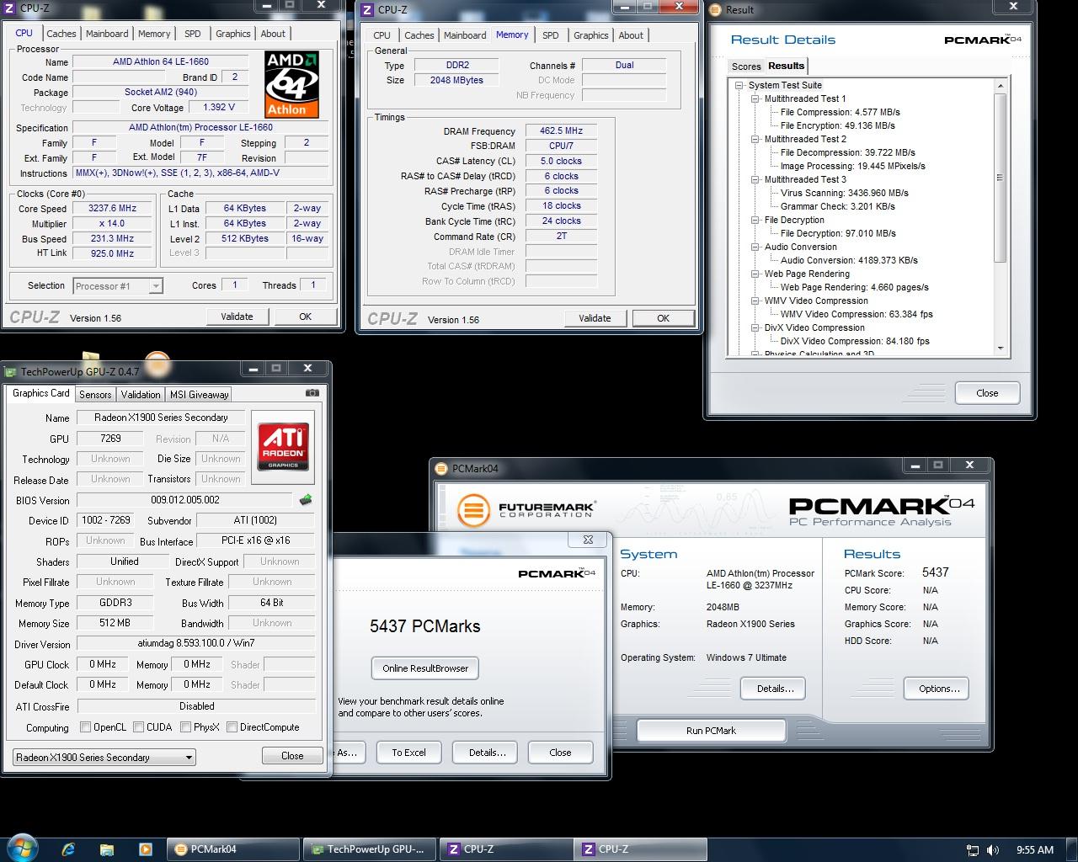Screen dimensions: 1078x862
Task: Collapse the Multithreaded Test 1 node
Action: (756, 98)
